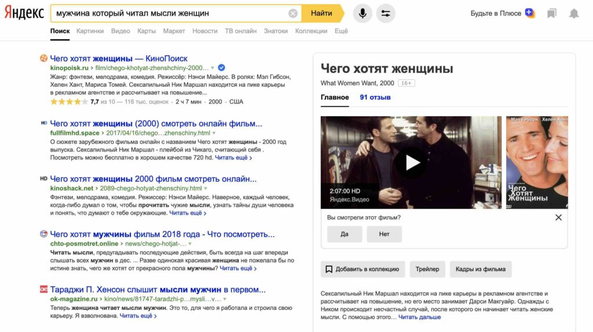Open the movie poster thumbnail
This screenshot has height=332, width=593.
pyautogui.click(x=537, y=163)
